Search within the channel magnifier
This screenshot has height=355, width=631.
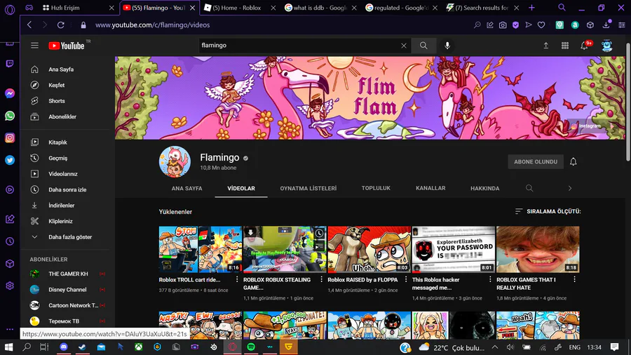[529, 188]
